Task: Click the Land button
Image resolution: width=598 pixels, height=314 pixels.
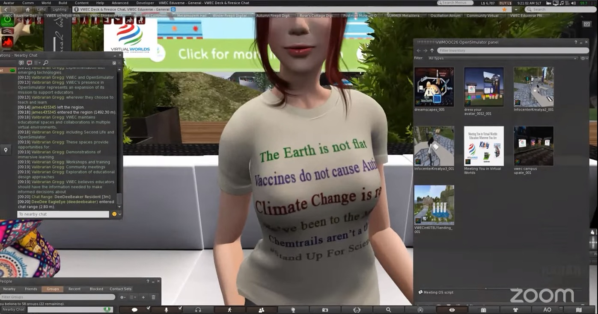Action: pyautogui.click(x=41, y=9)
